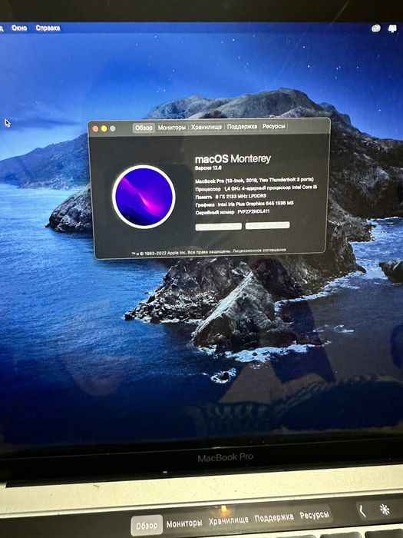Open the Поддержка tab in the window
The image size is (403, 538).
[x=242, y=127]
